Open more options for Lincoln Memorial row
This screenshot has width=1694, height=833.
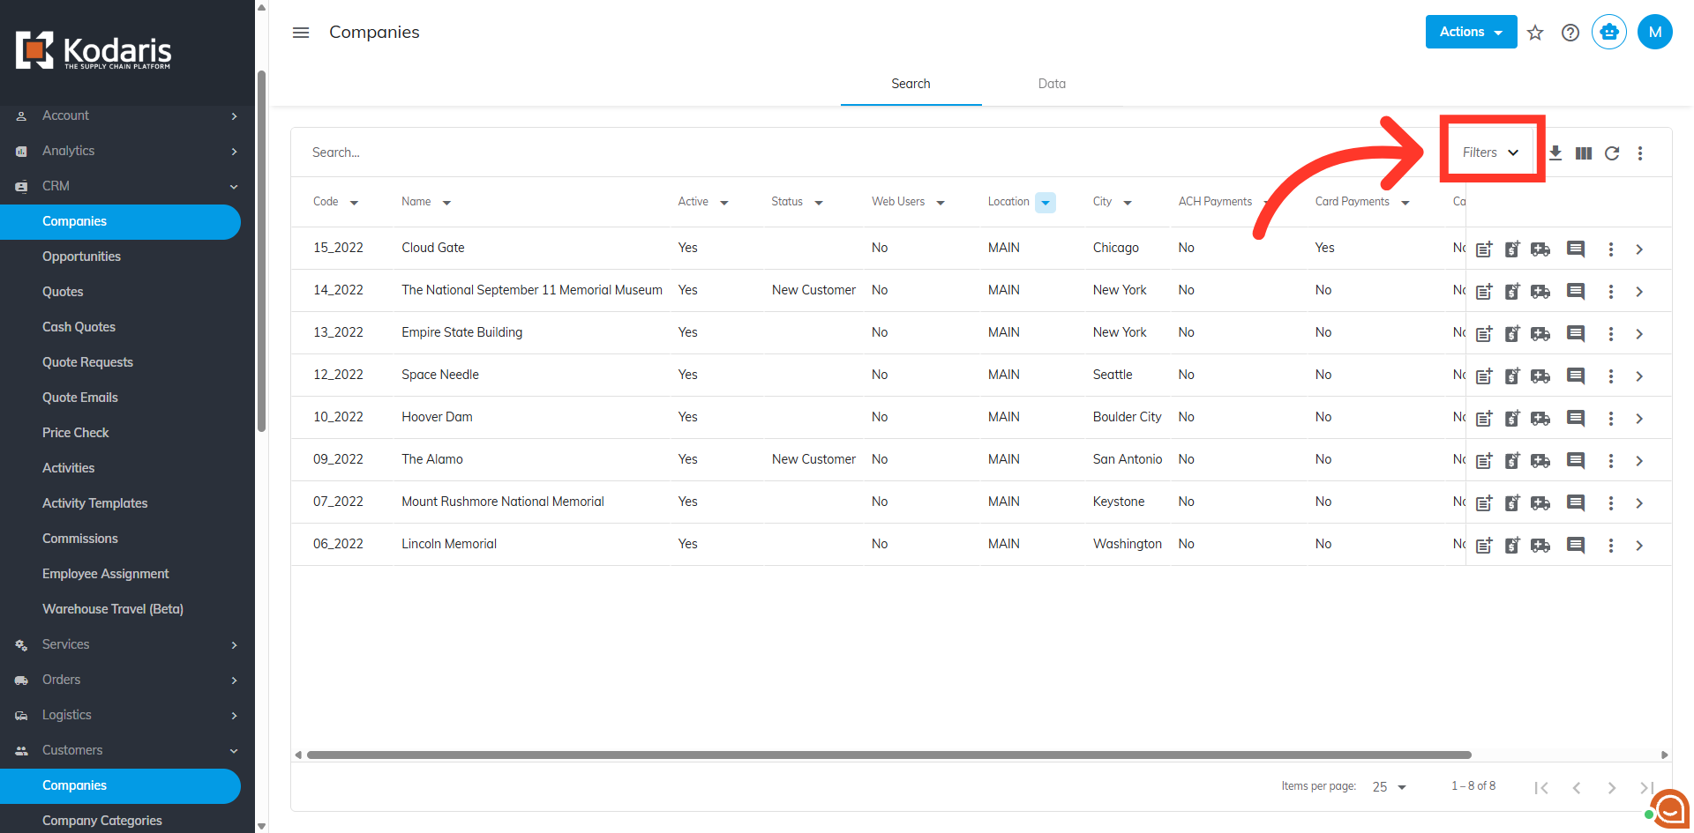coord(1611,546)
